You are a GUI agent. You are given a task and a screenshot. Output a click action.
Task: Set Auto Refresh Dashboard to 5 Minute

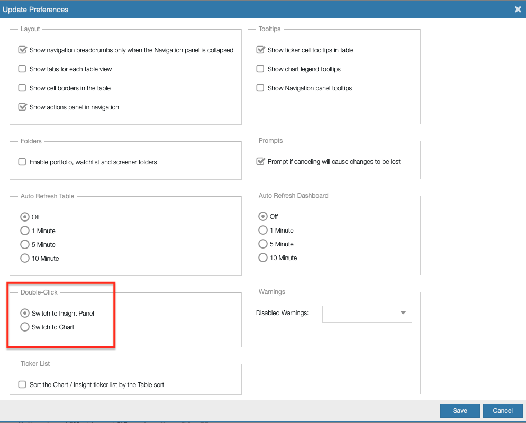pyautogui.click(x=262, y=244)
